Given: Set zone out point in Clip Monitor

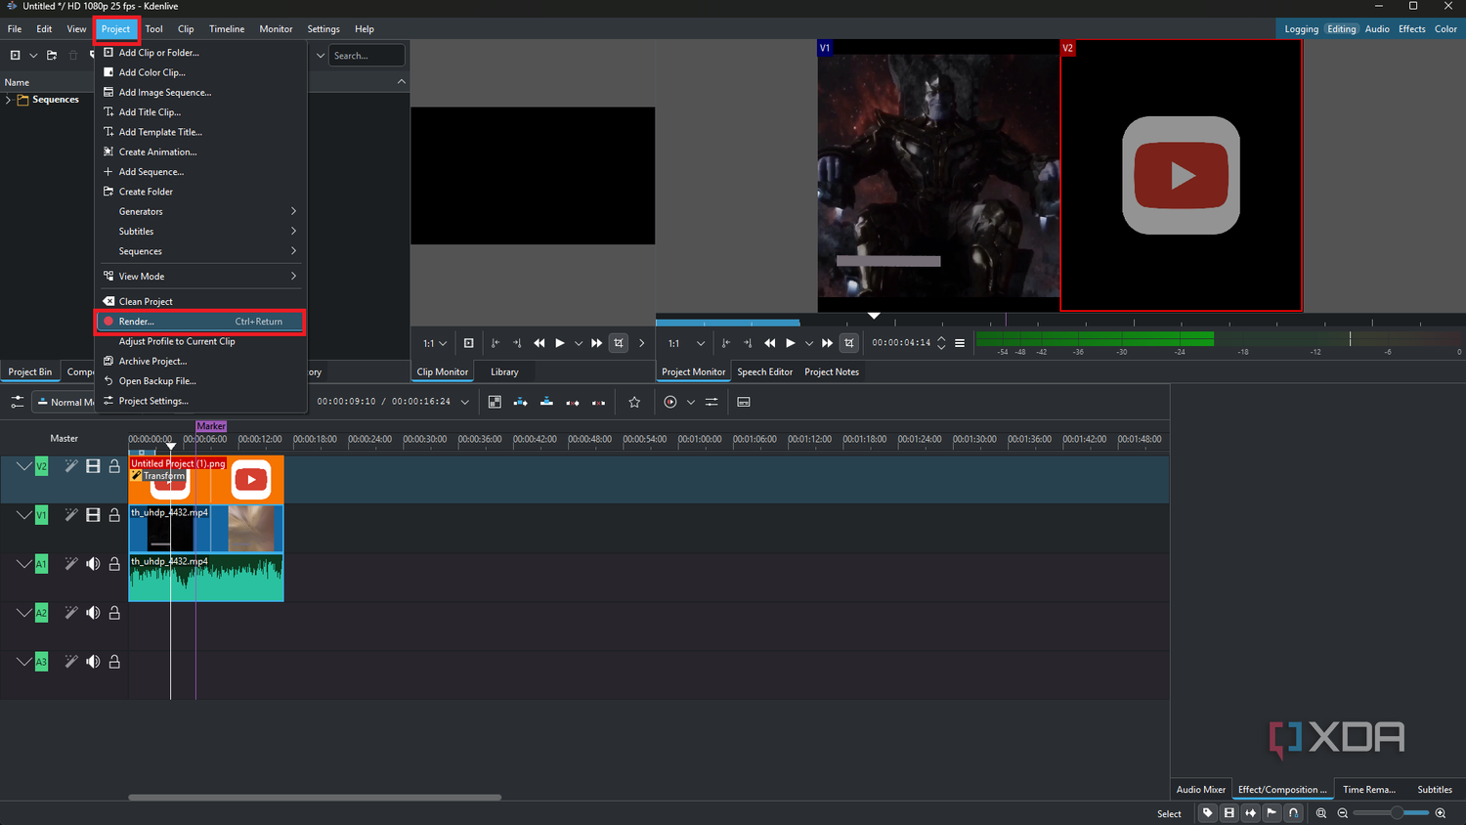Looking at the screenshot, I should coord(517,343).
